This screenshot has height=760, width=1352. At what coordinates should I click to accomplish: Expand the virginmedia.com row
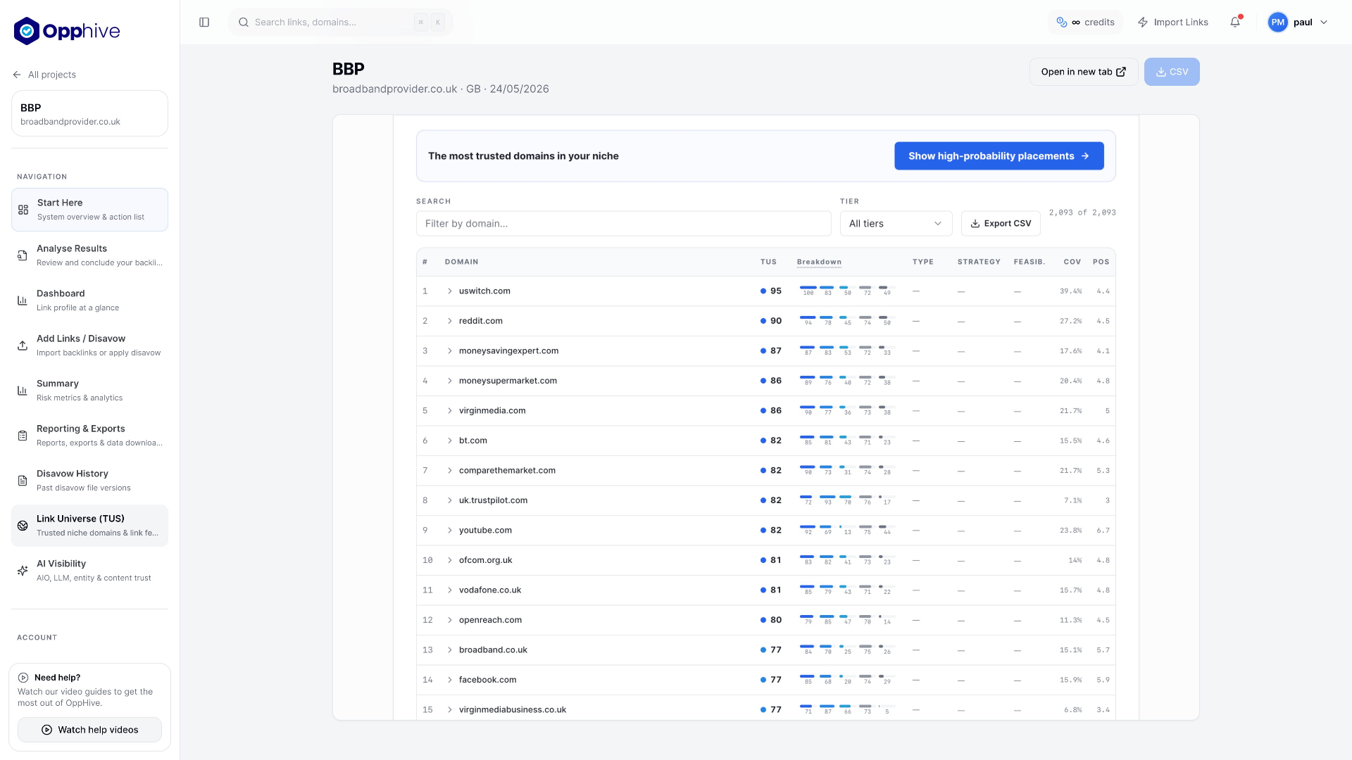pyautogui.click(x=450, y=411)
